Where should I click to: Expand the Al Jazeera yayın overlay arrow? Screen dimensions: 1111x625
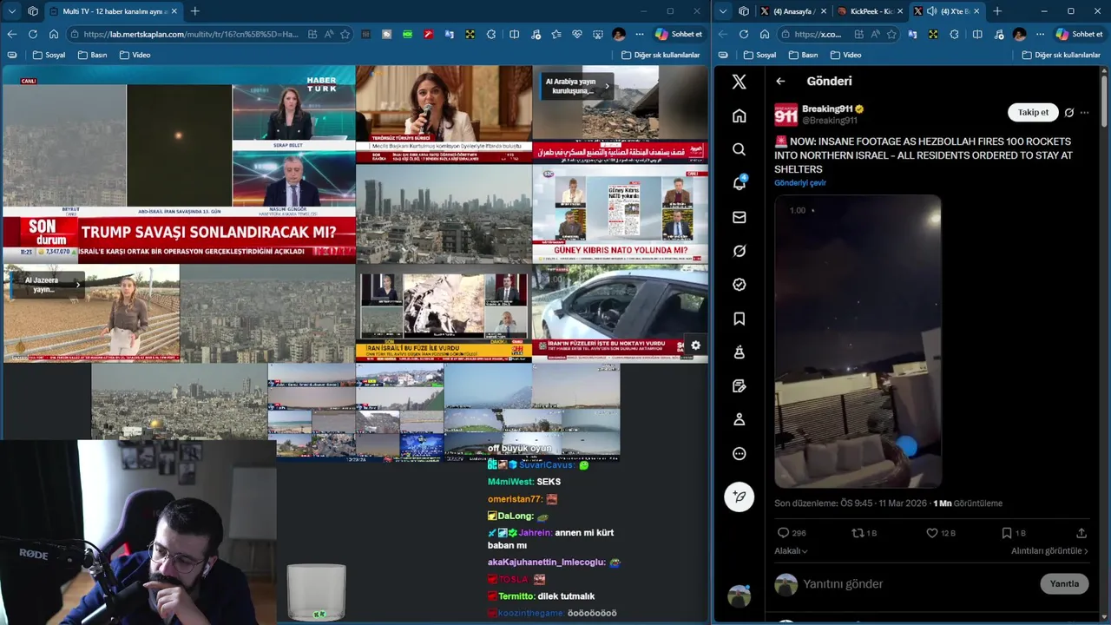click(78, 284)
